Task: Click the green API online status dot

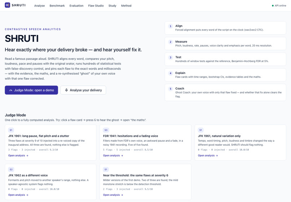Action: [273, 5]
